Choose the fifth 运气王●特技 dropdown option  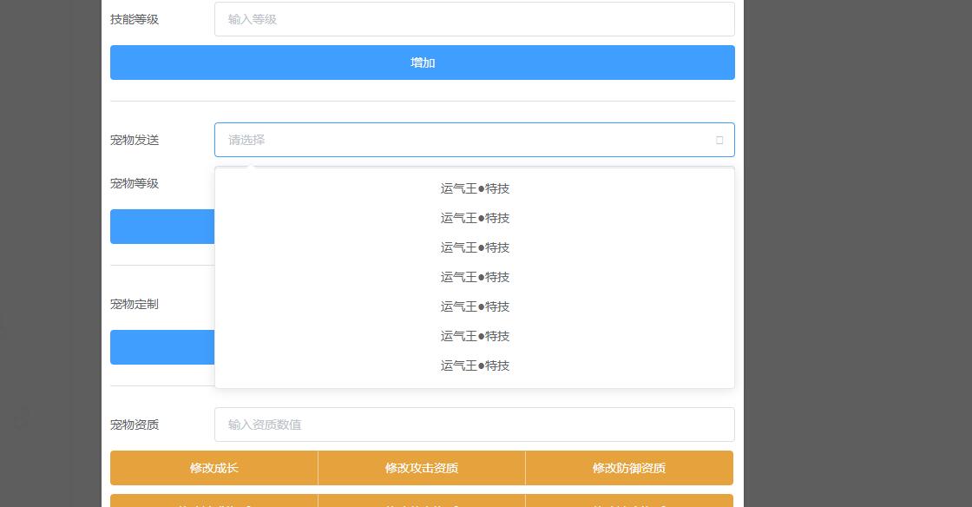coord(475,306)
